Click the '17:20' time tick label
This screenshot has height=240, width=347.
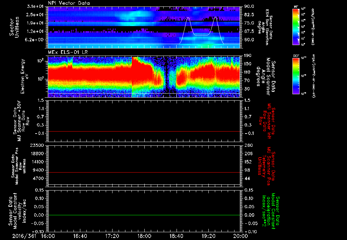click(112, 236)
